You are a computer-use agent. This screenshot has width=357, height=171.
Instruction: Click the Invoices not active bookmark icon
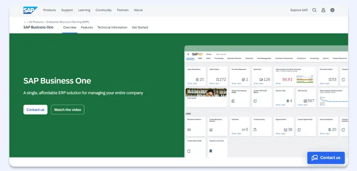[x=211, y=151]
